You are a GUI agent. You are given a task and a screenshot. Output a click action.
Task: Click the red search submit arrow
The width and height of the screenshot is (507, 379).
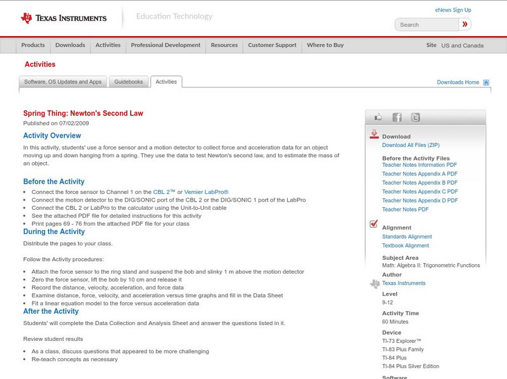click(465, 23)
